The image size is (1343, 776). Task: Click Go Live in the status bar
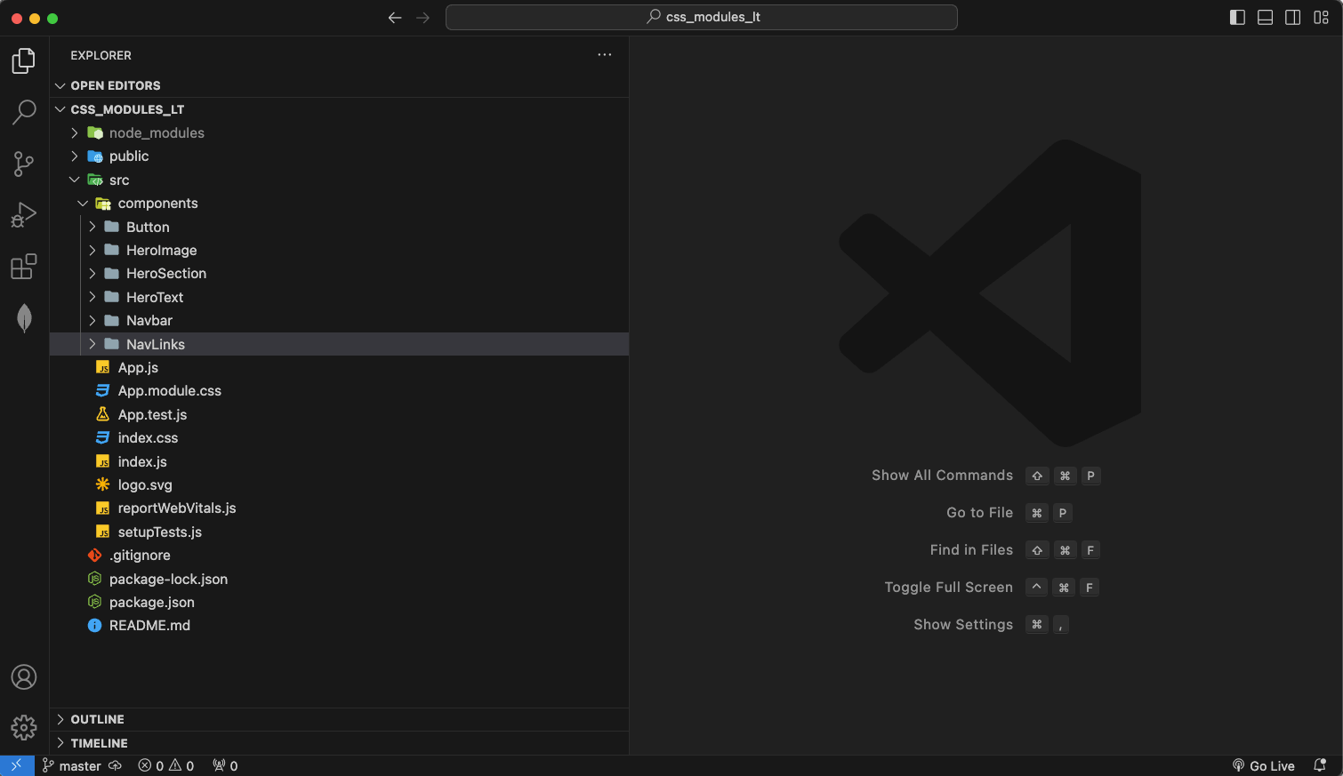[1264, 765]
